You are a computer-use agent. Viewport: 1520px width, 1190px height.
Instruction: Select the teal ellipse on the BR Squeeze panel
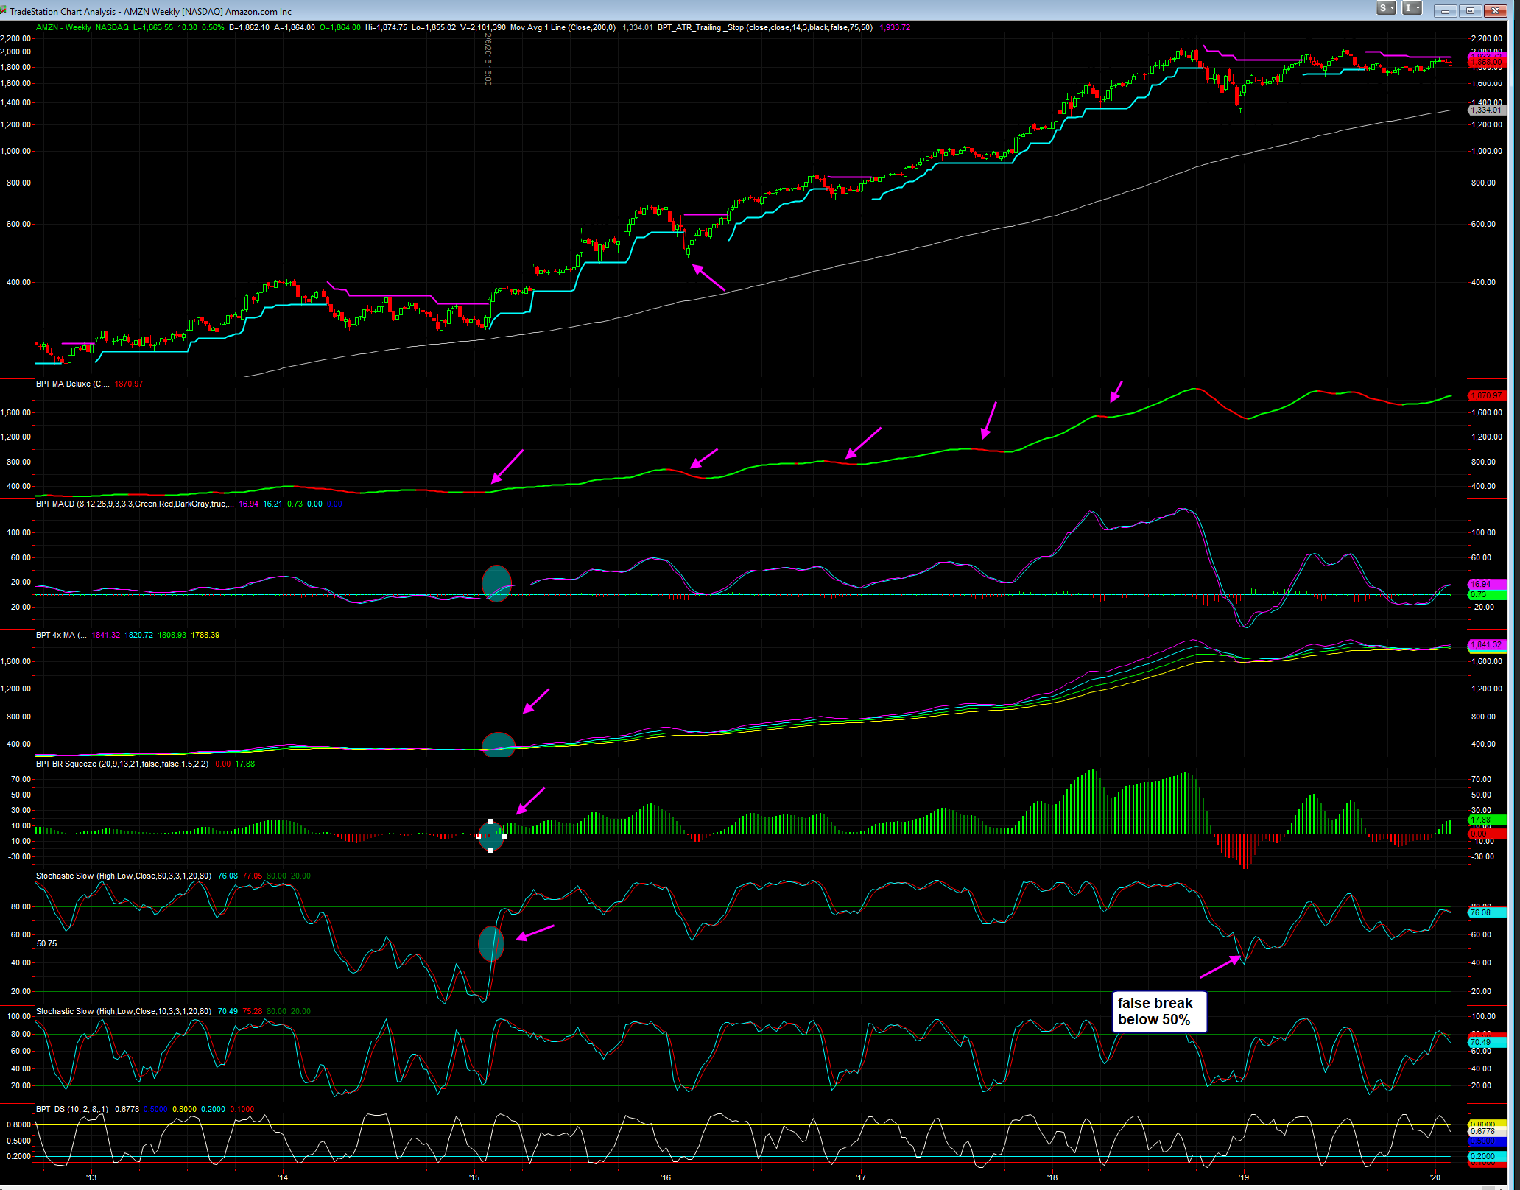click(491, 836)
